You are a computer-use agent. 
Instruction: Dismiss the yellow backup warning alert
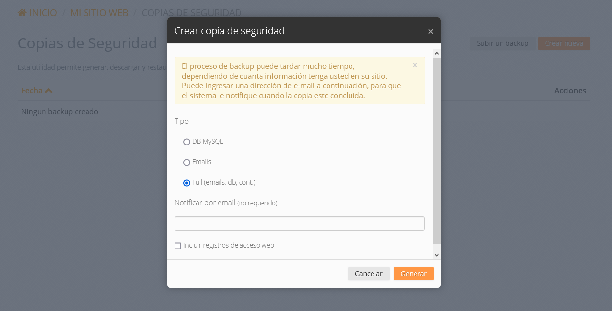pos(415,65)
